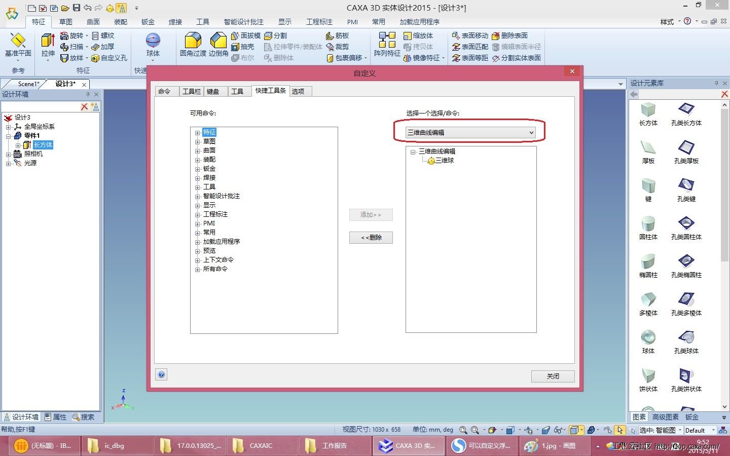Viewport: 730px width, 456px height.
Task: Click the 加厚 thicken tool
Action: coord(103,47)
